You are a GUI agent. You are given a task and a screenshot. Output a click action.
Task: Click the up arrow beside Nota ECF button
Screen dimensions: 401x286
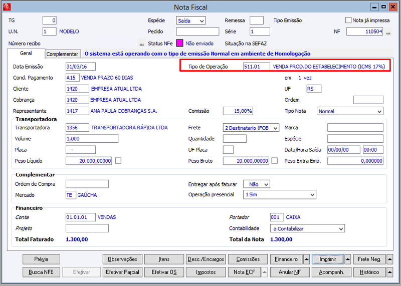pos(265,272)
